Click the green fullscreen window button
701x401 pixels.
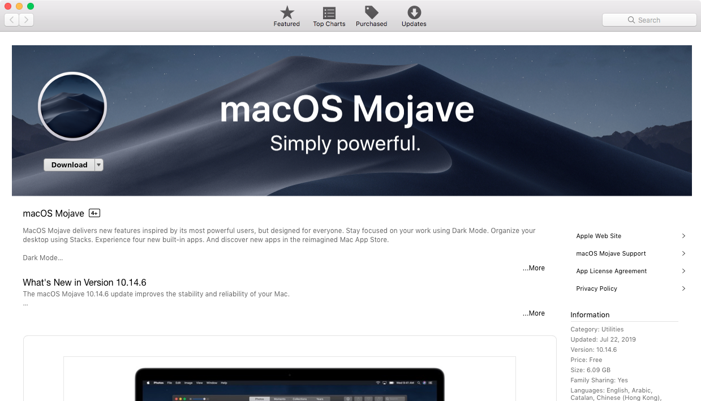[x=31, y=6]
